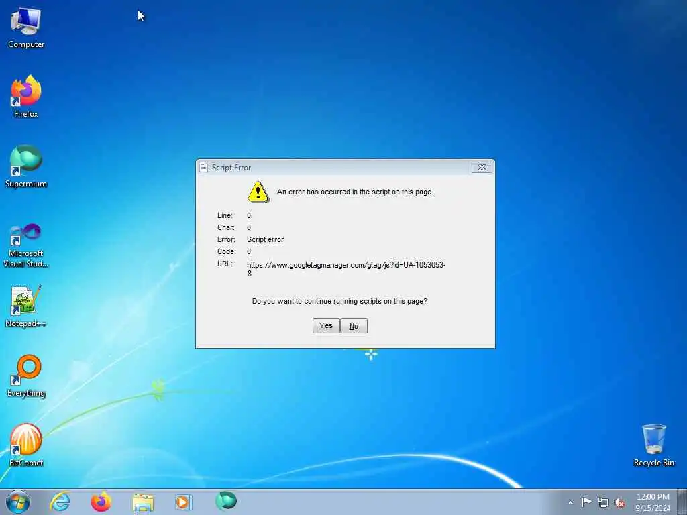Image resolution: width=687 pixels, height=515 pixels.
Task: Show hidden system tray icons
Action: 570,502
